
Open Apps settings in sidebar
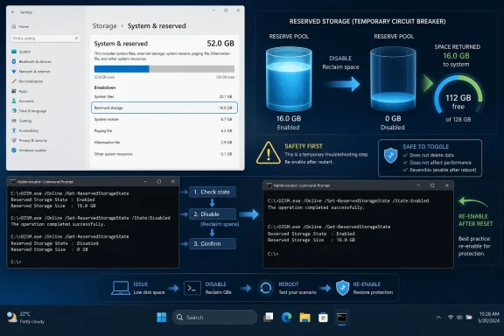pyautogui.click(x=19, y=91)
